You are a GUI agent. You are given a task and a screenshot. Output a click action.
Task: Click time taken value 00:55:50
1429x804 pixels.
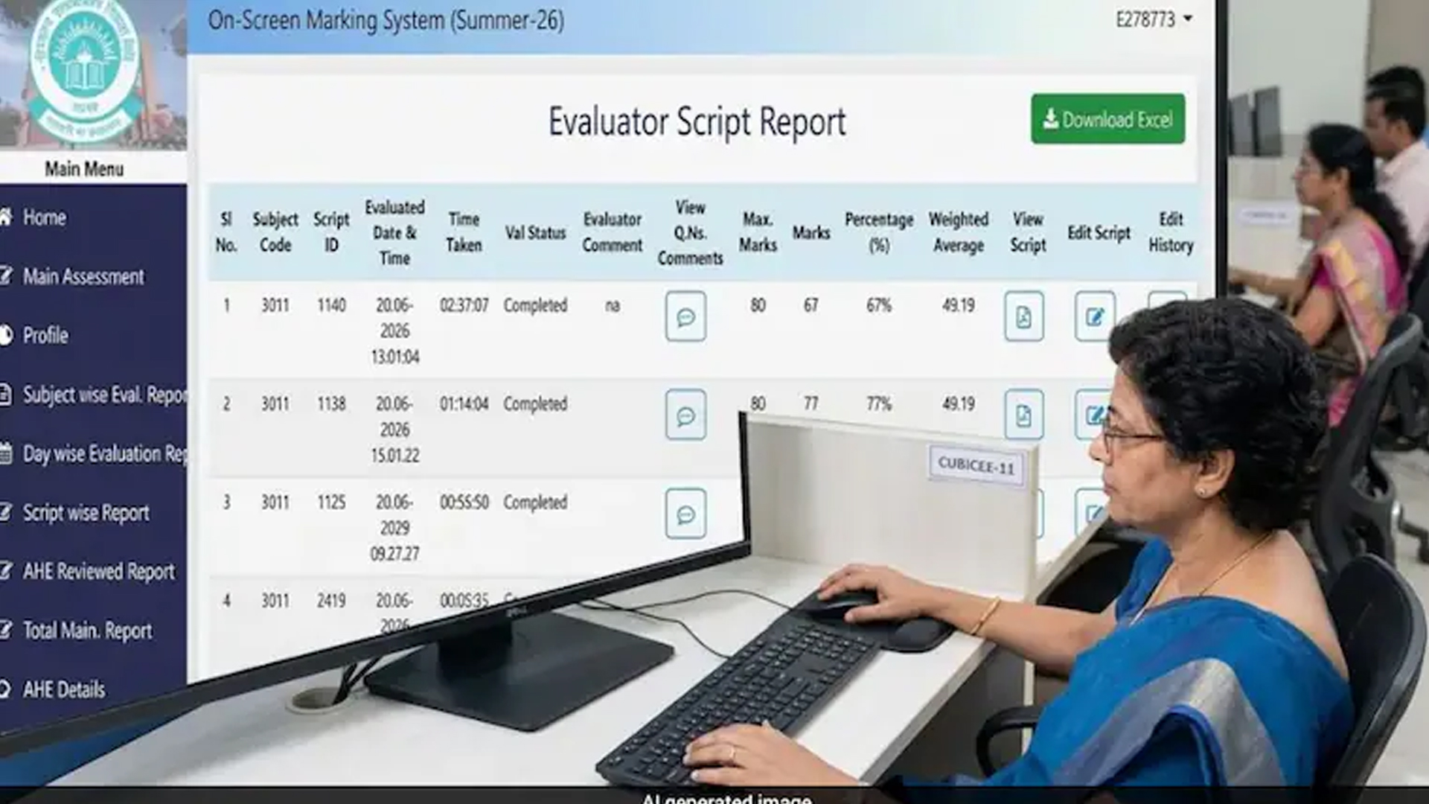point(464,502)
